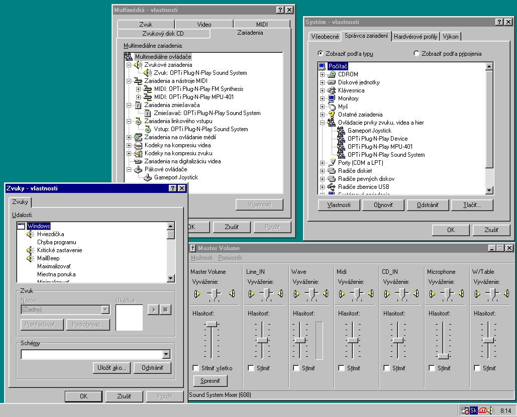Image resolution: width=517 pixels, height=417 pixels.
Task: Click the Klávesnica keyboard icon
Action: click(x=332, y=90)
